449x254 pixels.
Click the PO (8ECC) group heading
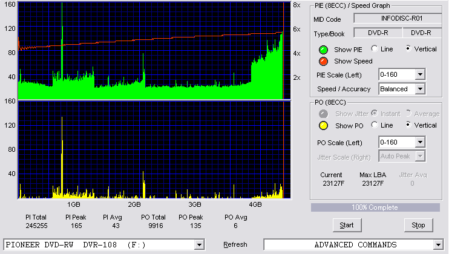click(x=330, y=102)
